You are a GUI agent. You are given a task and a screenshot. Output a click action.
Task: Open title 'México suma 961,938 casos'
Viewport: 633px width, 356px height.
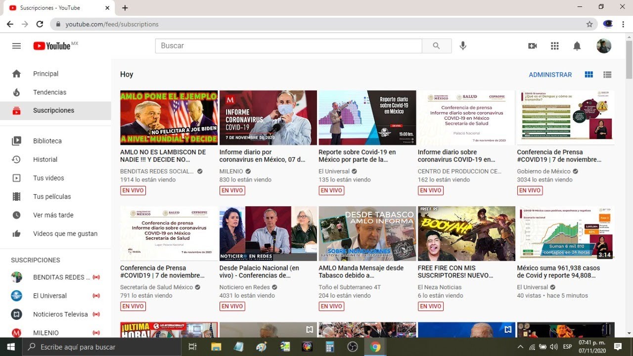click(x=559, y=271)
